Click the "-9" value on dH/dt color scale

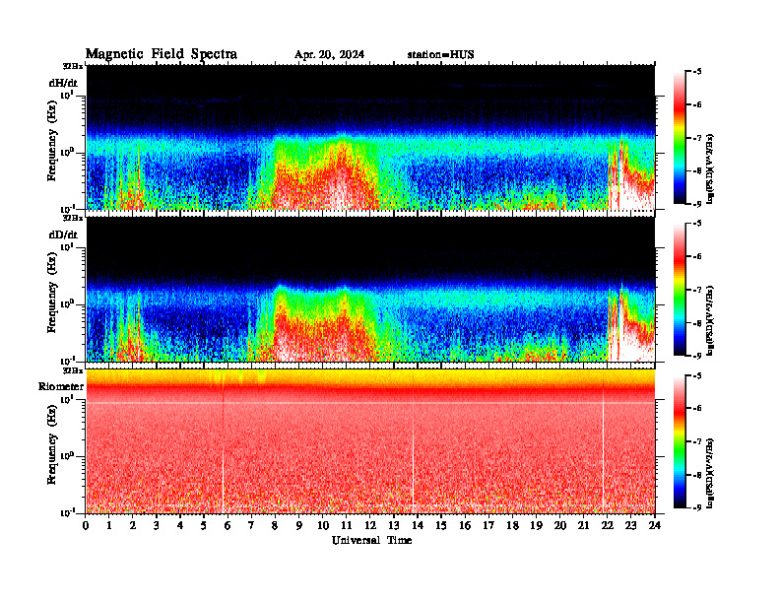tap(697, 204)
